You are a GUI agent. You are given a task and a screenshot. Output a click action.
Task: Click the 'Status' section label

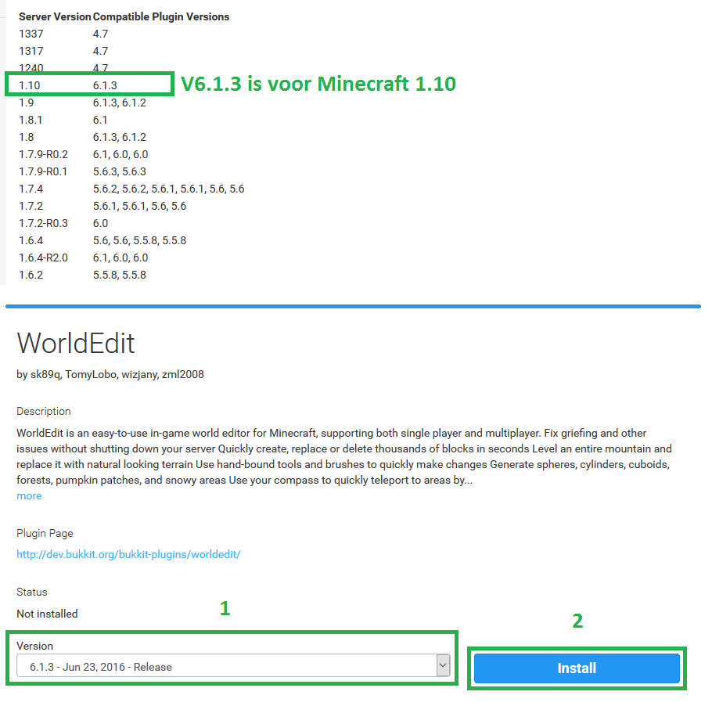32,592
